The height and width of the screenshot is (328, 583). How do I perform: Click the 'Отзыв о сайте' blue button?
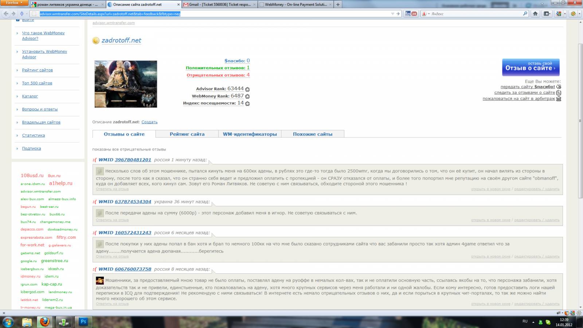coord(531,67)
